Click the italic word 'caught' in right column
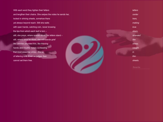This screenshot has height=122, width=163. [136, 48]
